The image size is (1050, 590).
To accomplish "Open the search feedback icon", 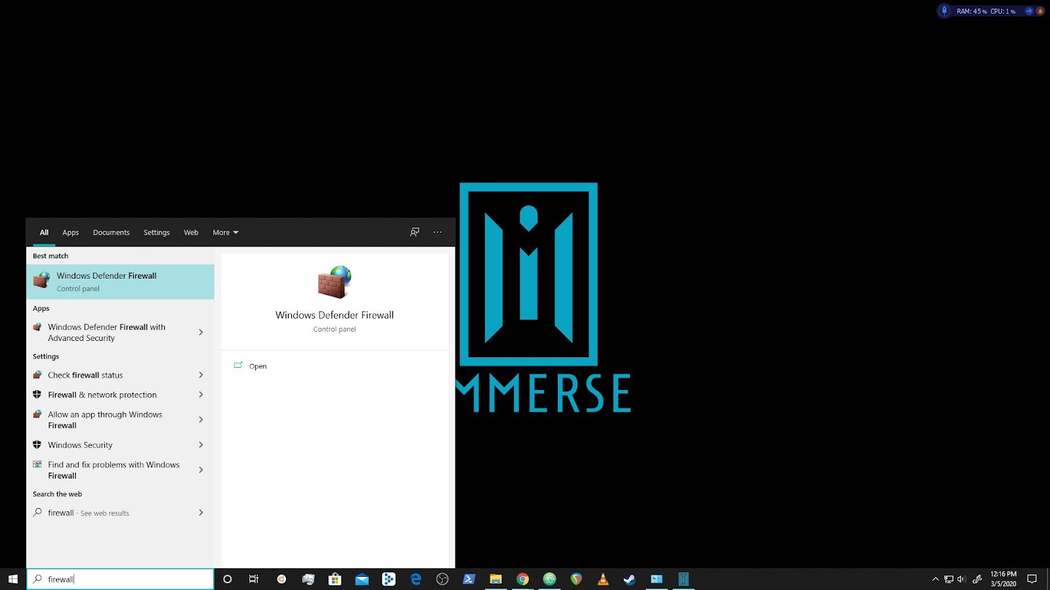I will [x=415, y=232].
